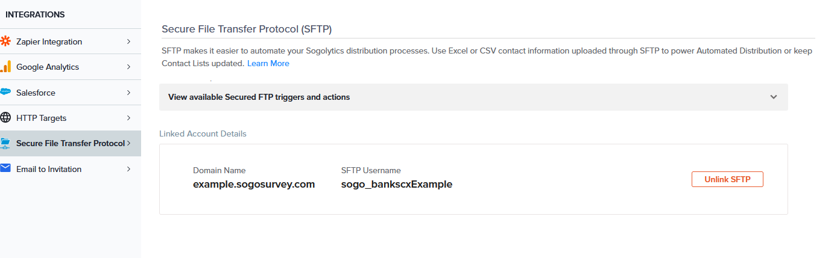The height and width of the screenshot is (258, 840).
Task: Expand the Salesforce chevron arrow
Action: click(128, 93)
